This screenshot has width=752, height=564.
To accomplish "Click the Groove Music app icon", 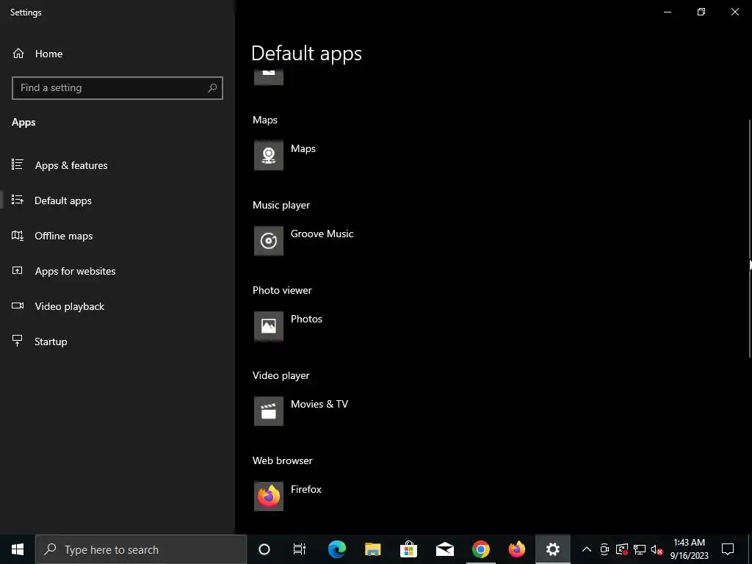I will [x=269, y=241].
